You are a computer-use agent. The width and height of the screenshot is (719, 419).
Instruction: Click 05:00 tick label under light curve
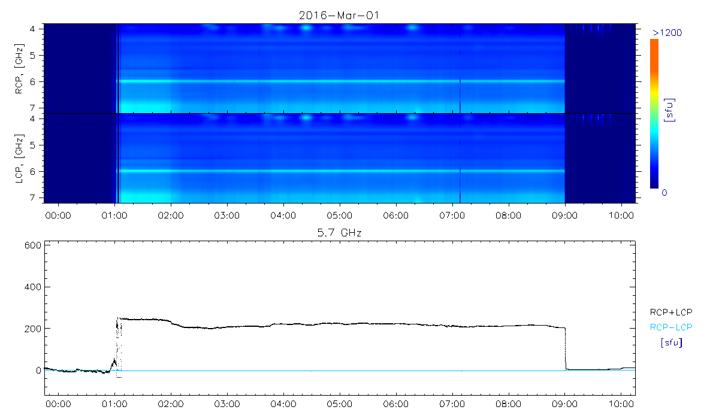[x=339, y=405]
